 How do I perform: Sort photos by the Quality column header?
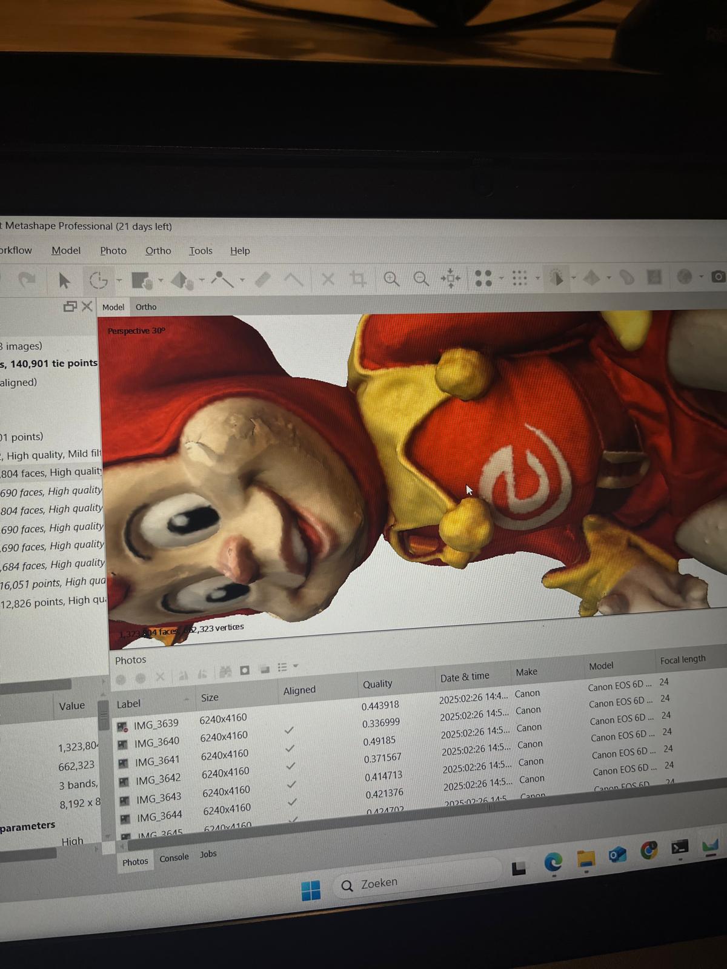tap(377, 684)
